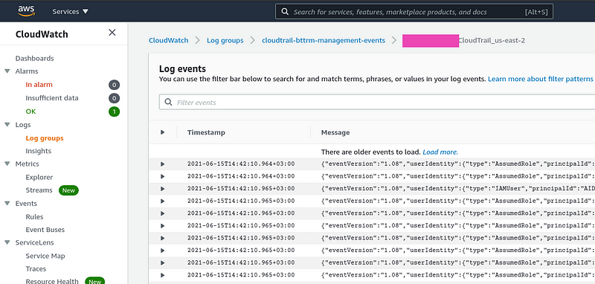Go to Log groups breadcrumb

pos(225,40)
